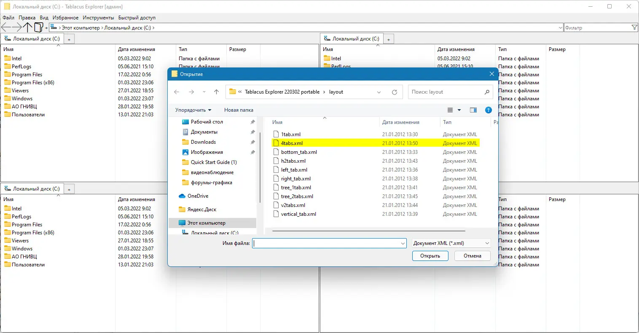Click the horizontal scrollbar in the dialog file list
Screen dimensions: 639x333
tap(369, 231)
